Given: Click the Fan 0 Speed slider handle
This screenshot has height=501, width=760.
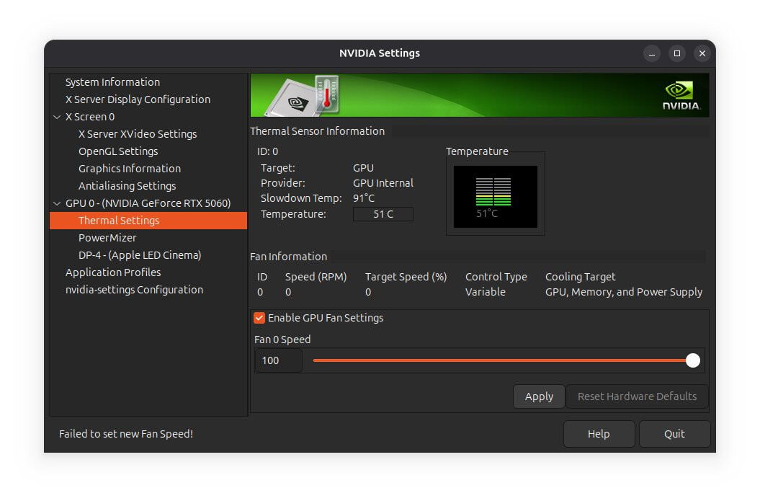Looking at the screenshot, I should coord(693,360).
